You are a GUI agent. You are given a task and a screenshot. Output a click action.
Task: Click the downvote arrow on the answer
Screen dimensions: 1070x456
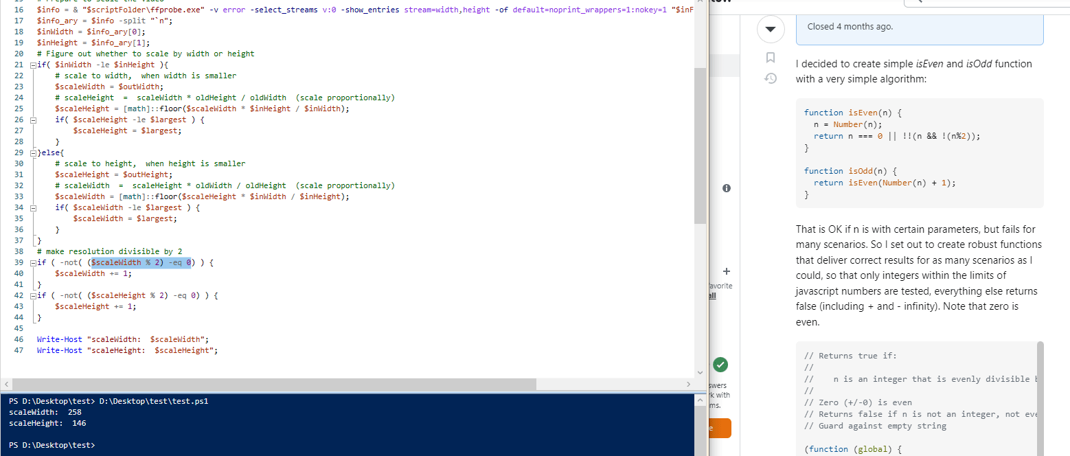771,30
